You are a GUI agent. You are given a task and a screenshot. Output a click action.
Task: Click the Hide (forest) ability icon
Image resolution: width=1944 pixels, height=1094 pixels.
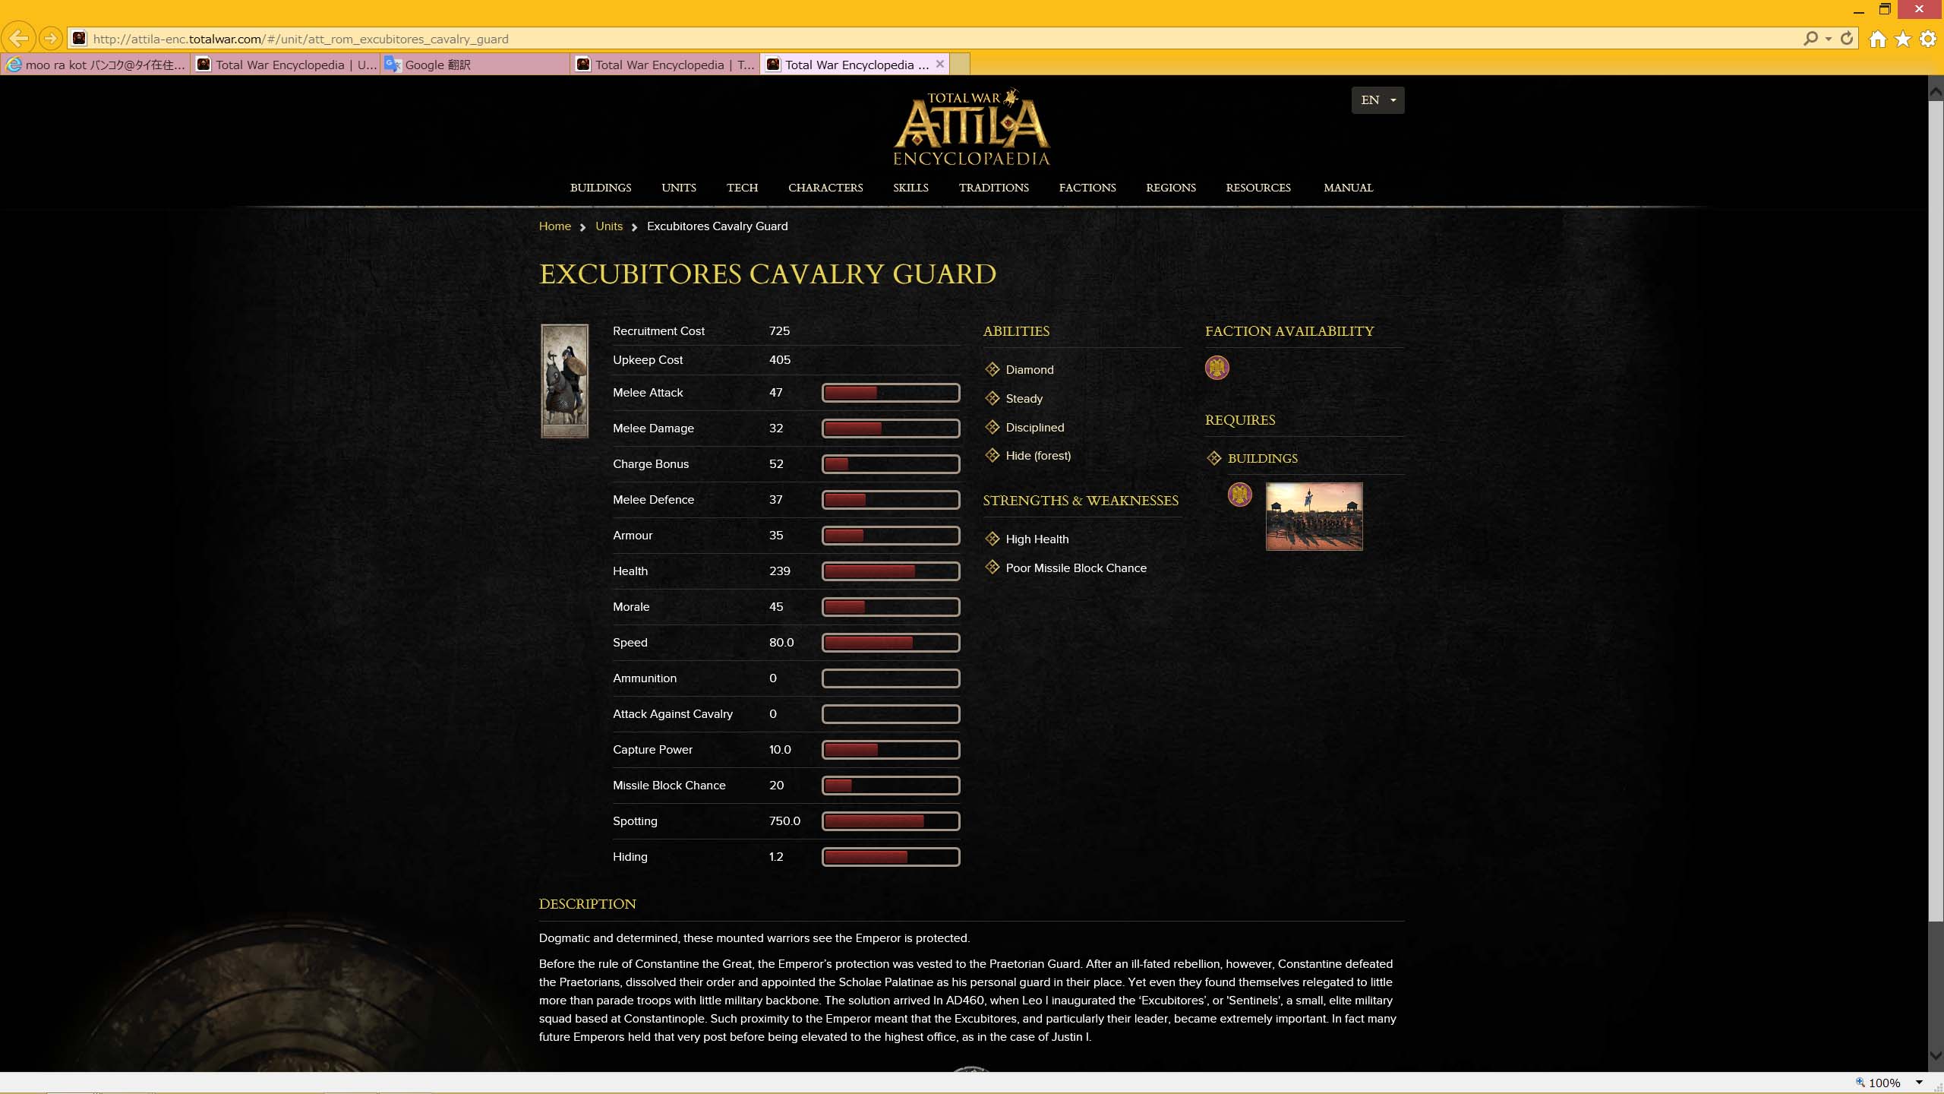pyautogui.click(x=993, y=455)
